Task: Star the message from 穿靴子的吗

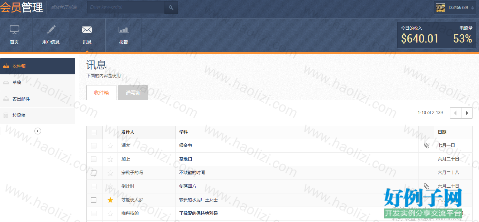Action: [110, 173]
